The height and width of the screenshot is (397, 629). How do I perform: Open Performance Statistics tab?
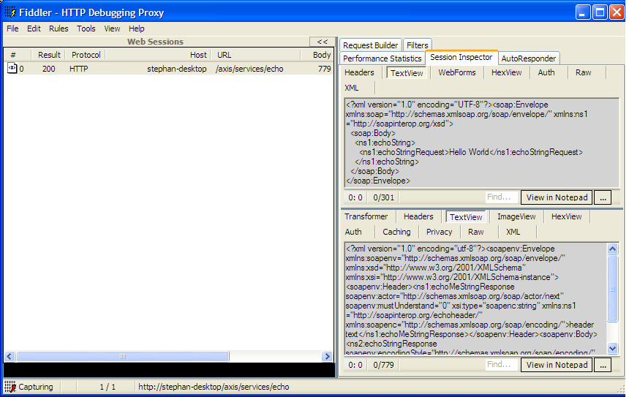[382, 58]
